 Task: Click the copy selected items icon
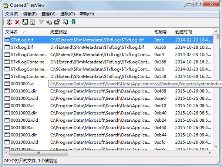(49, 22)
